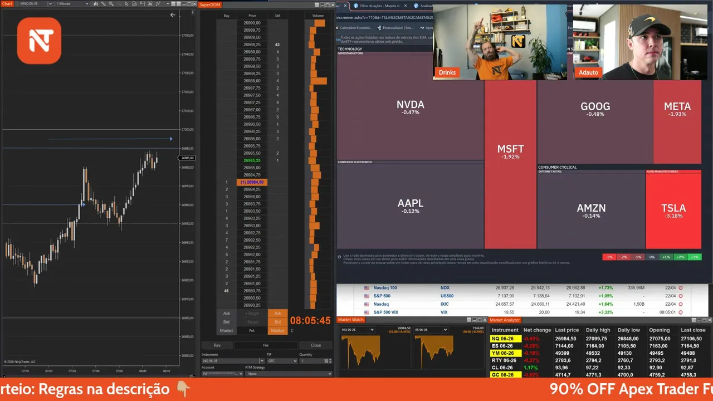Viewport: 713px width, 401px height.
Task: Select the Market Analyzer panel tab
Action: point(505,320)
